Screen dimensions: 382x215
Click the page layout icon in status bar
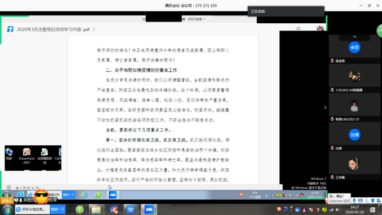pos(9,188)
